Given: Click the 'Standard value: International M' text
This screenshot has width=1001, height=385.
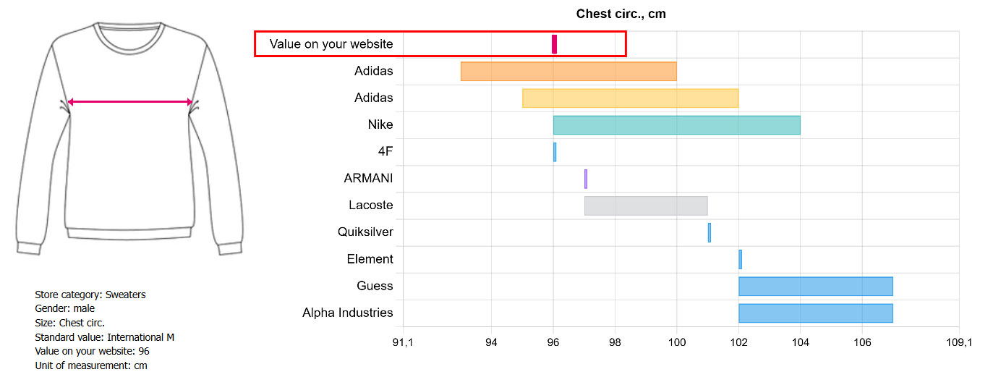Looking at the screenshot, I should 105,337.
